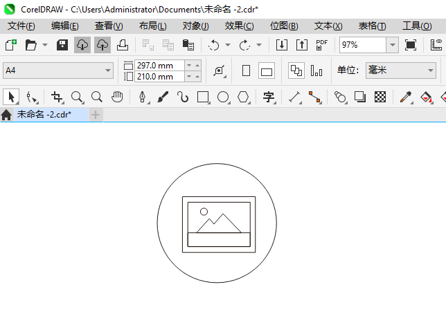Click the page width field 297.0 mm
The height and width of the screenshot is (327, 446).
point(159,66)
